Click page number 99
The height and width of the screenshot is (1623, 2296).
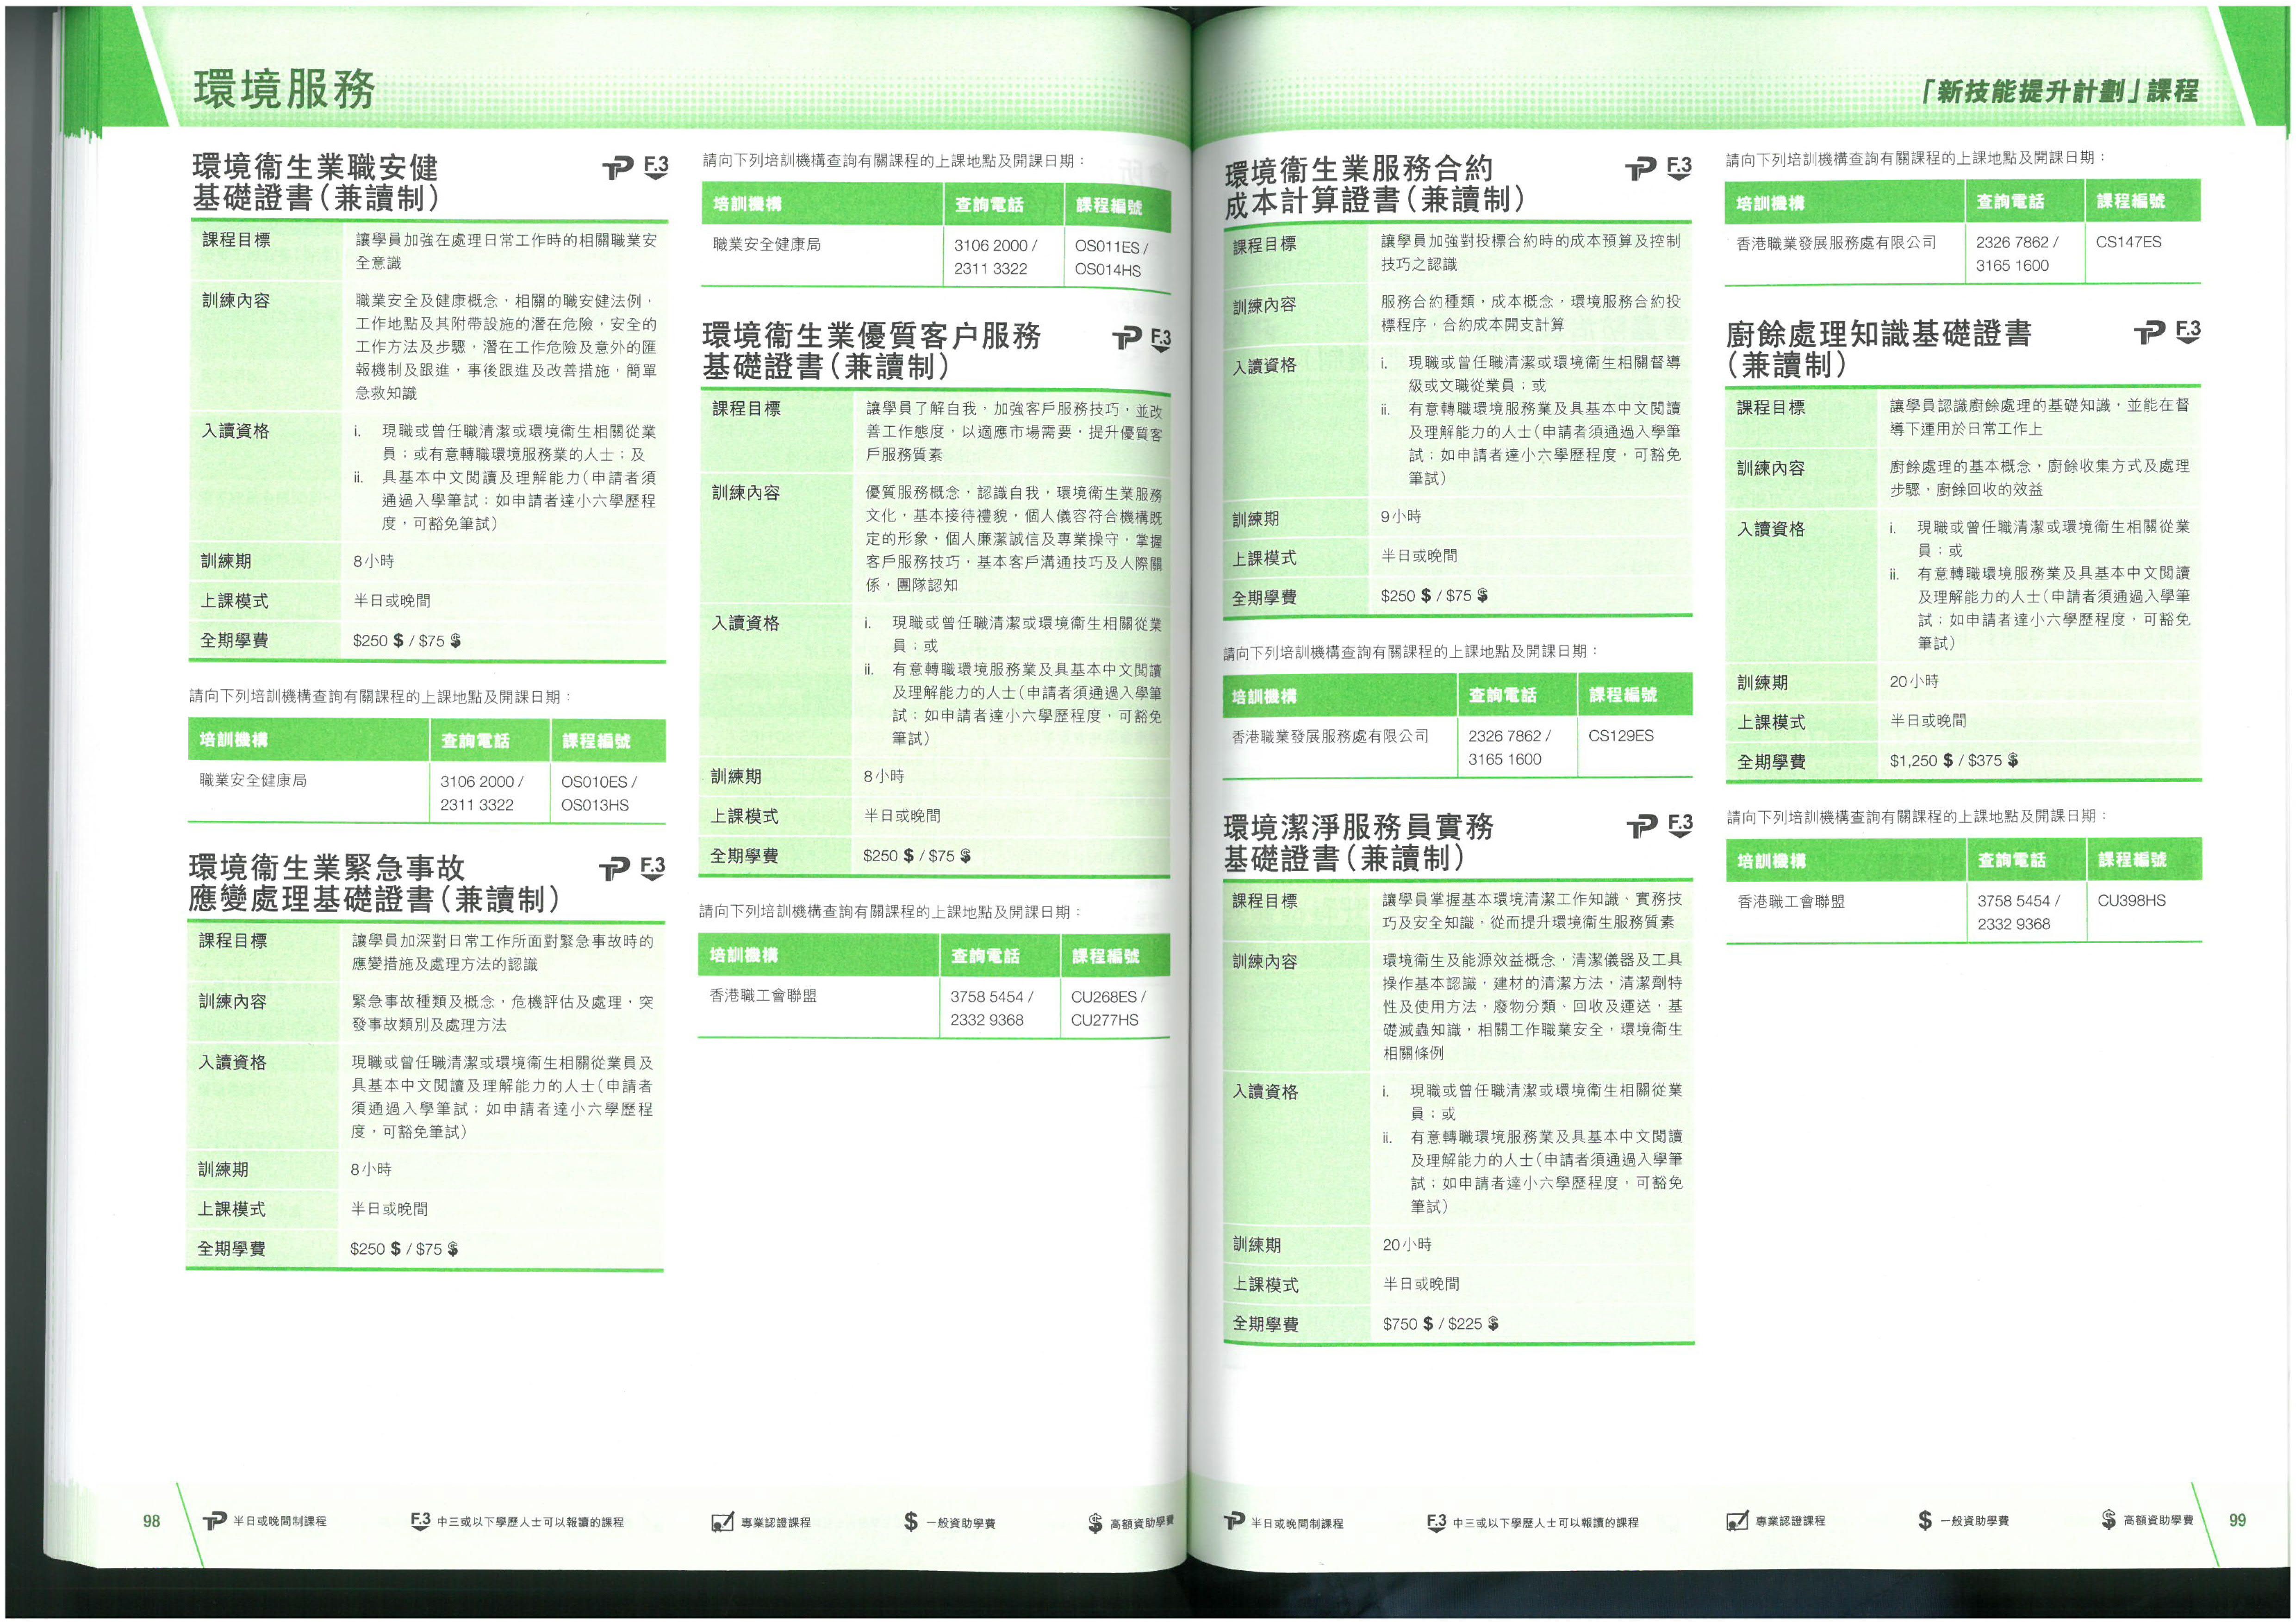(2237, 1520)
